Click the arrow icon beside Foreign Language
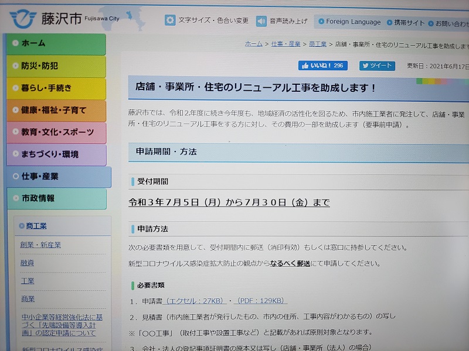The height and width of the screenshot is (351, 469). coord(321,22)
